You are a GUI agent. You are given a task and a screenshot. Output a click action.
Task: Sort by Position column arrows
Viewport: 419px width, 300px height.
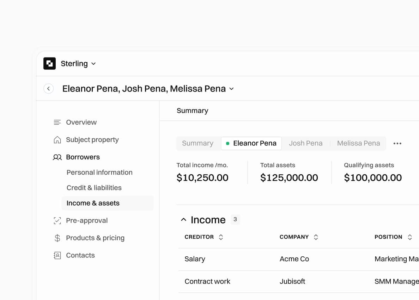tap(409, 237)
